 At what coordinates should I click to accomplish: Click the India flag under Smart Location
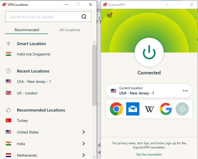(x=8, y=54)
